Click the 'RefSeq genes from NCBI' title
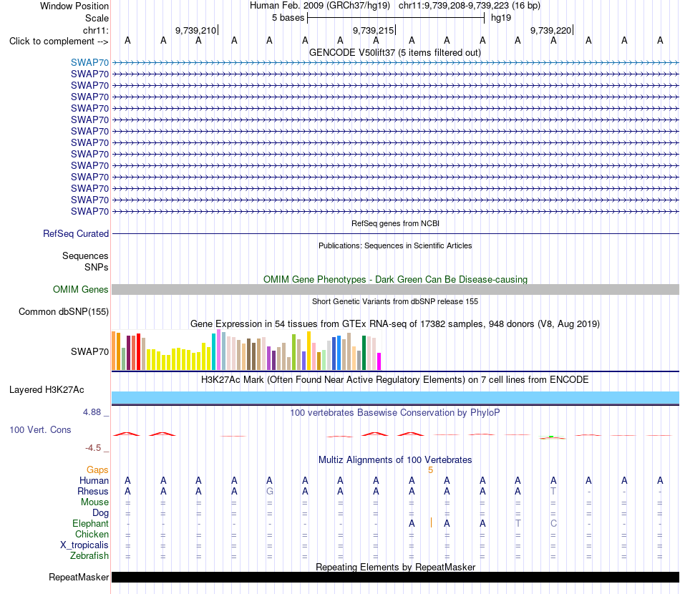 pyautogui.click(x=395, y=223)
